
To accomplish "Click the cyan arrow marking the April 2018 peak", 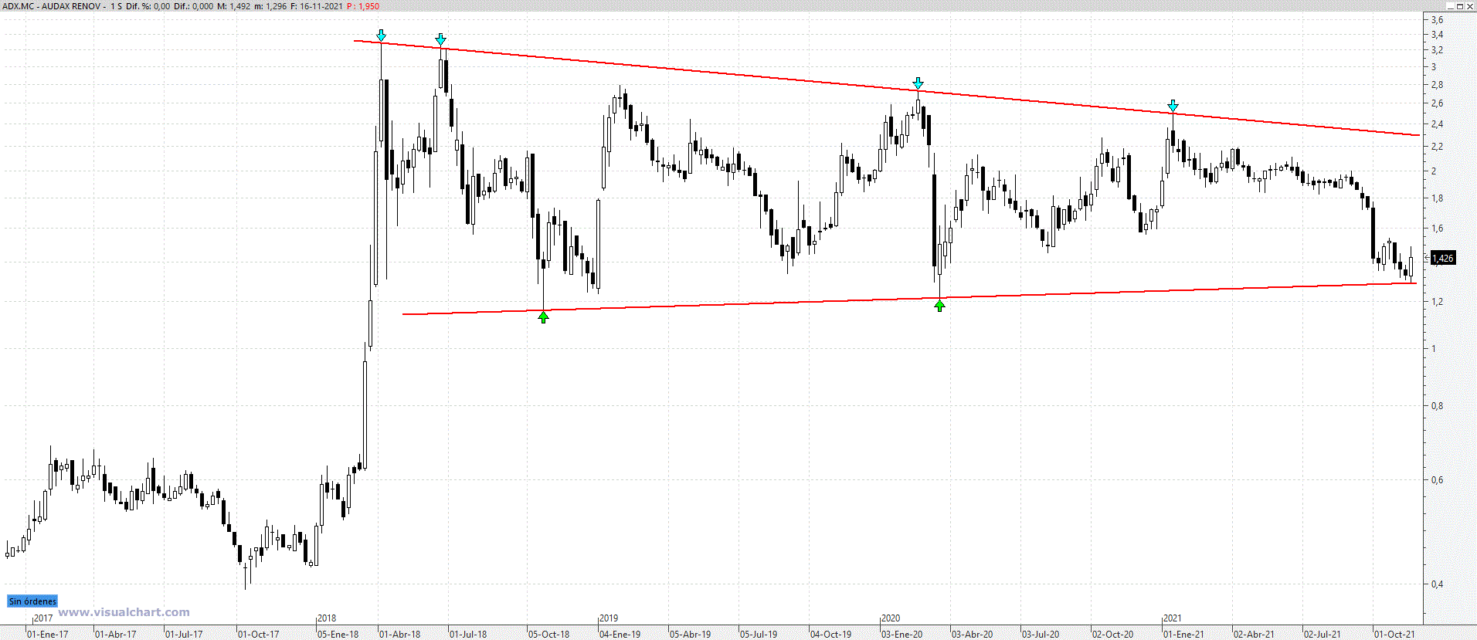I will (381, 36).
